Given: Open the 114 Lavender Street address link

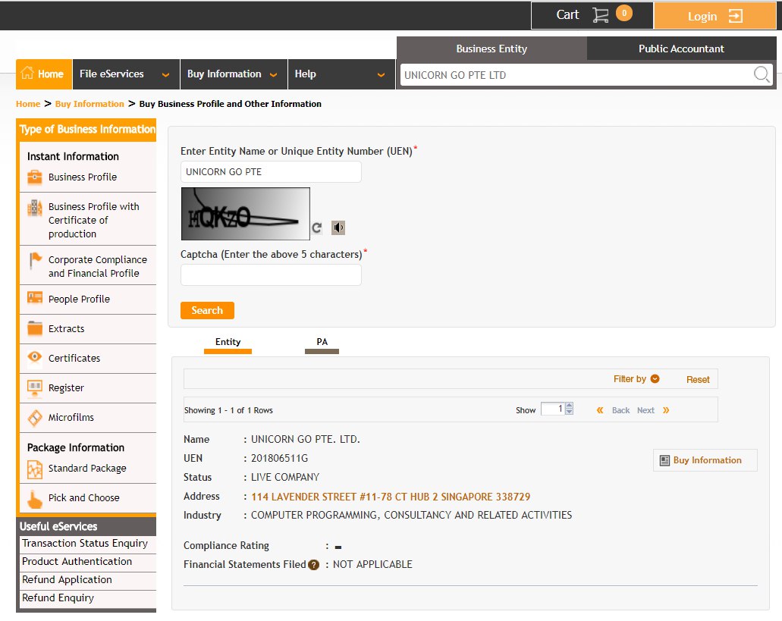Looking at the screenshot, I should pos(391,497).
